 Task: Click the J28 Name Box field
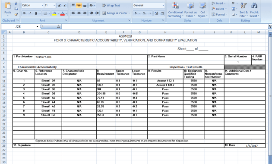pos(19,26)
